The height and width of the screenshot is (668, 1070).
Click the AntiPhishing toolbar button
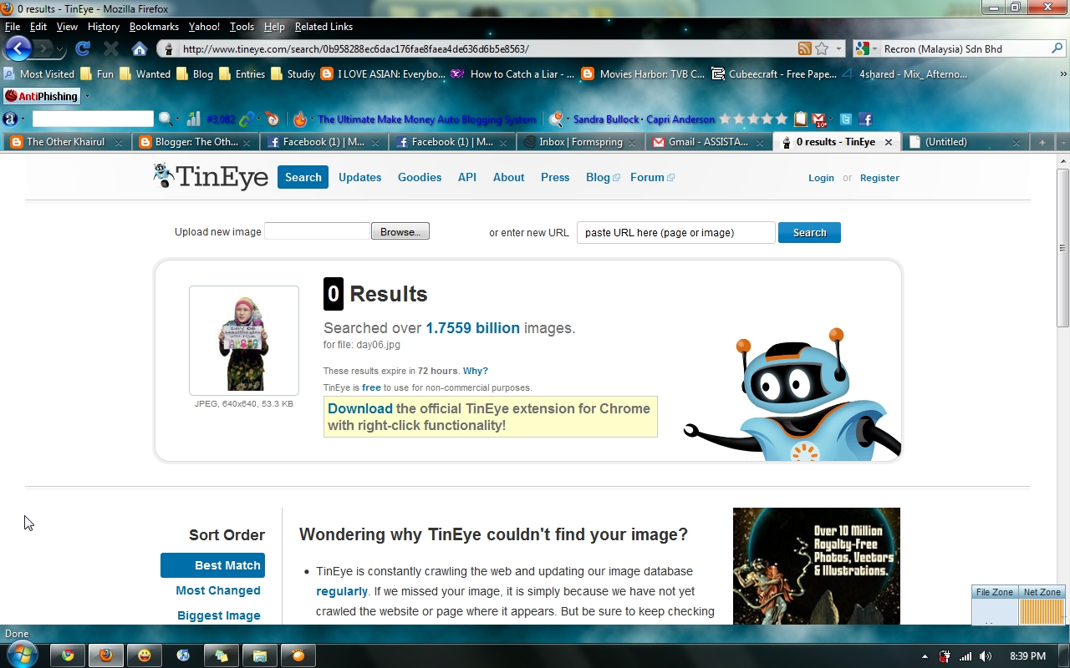pos(42,96)
